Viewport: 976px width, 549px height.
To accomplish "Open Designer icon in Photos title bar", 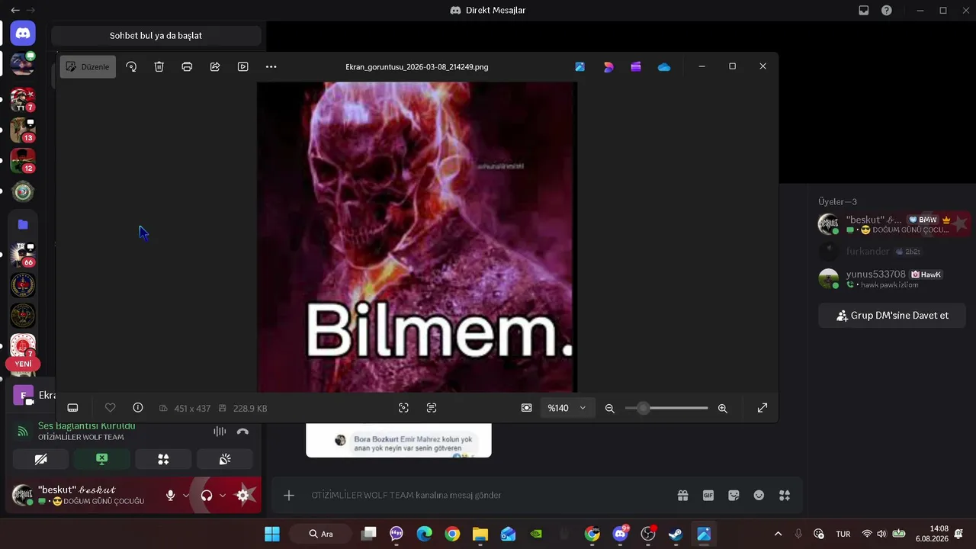I will coord(608,66).
